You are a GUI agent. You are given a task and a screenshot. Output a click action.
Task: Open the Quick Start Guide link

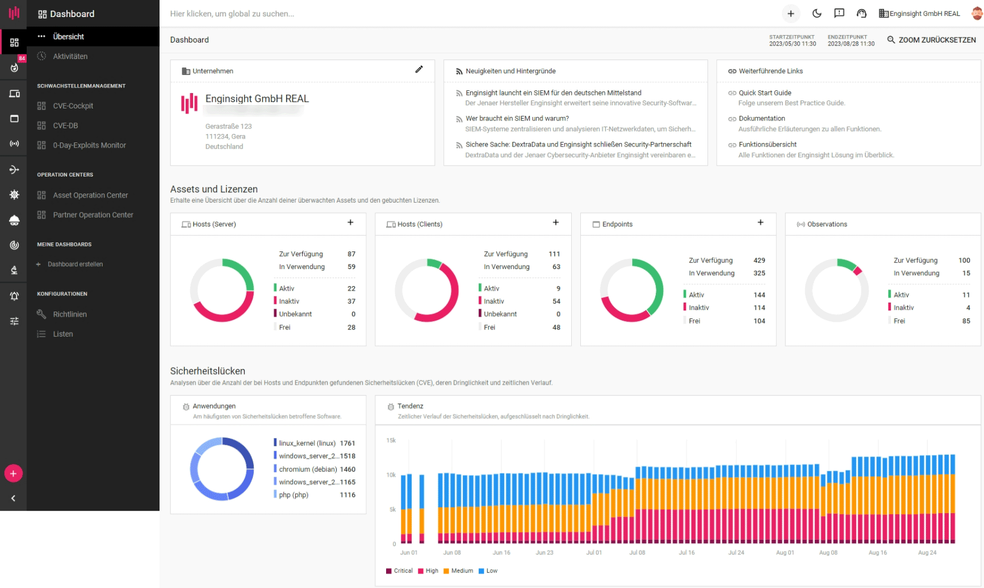click(765, 93)
